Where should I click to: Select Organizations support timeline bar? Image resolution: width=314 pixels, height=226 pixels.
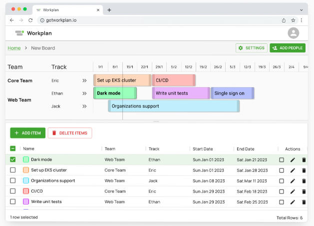174,106
